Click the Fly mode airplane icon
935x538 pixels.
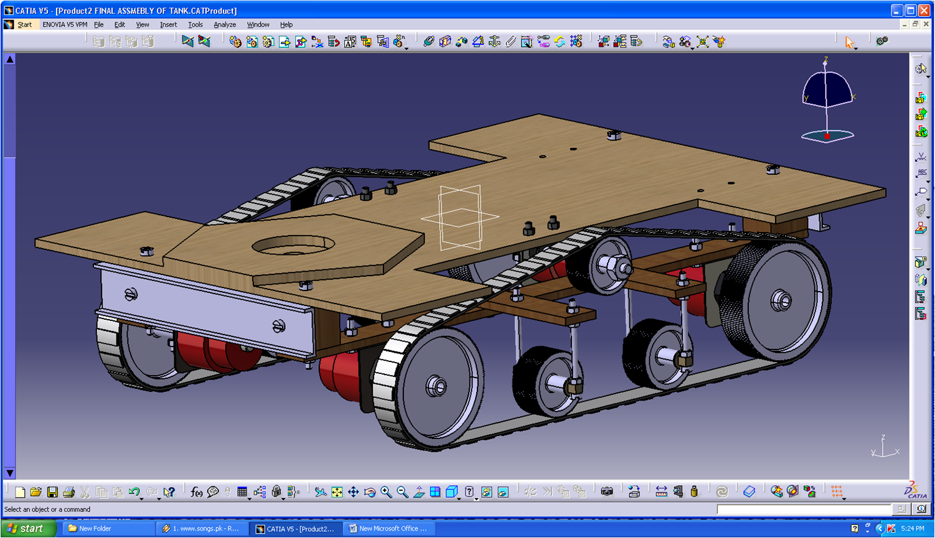[x=321, y=493]
